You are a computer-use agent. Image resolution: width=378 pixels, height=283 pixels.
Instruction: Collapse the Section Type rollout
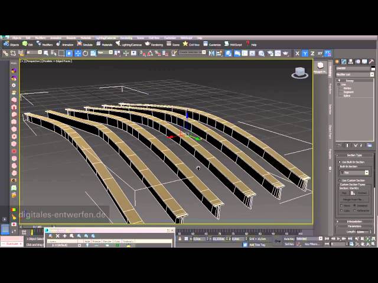pyautogui.click(x=354, y=155)
